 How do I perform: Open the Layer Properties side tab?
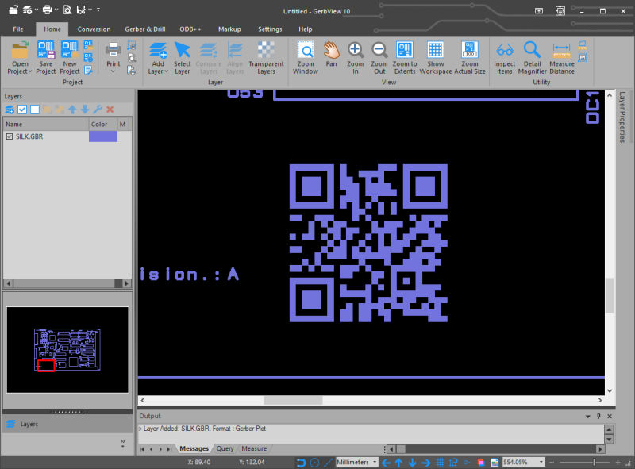(622, 117)
